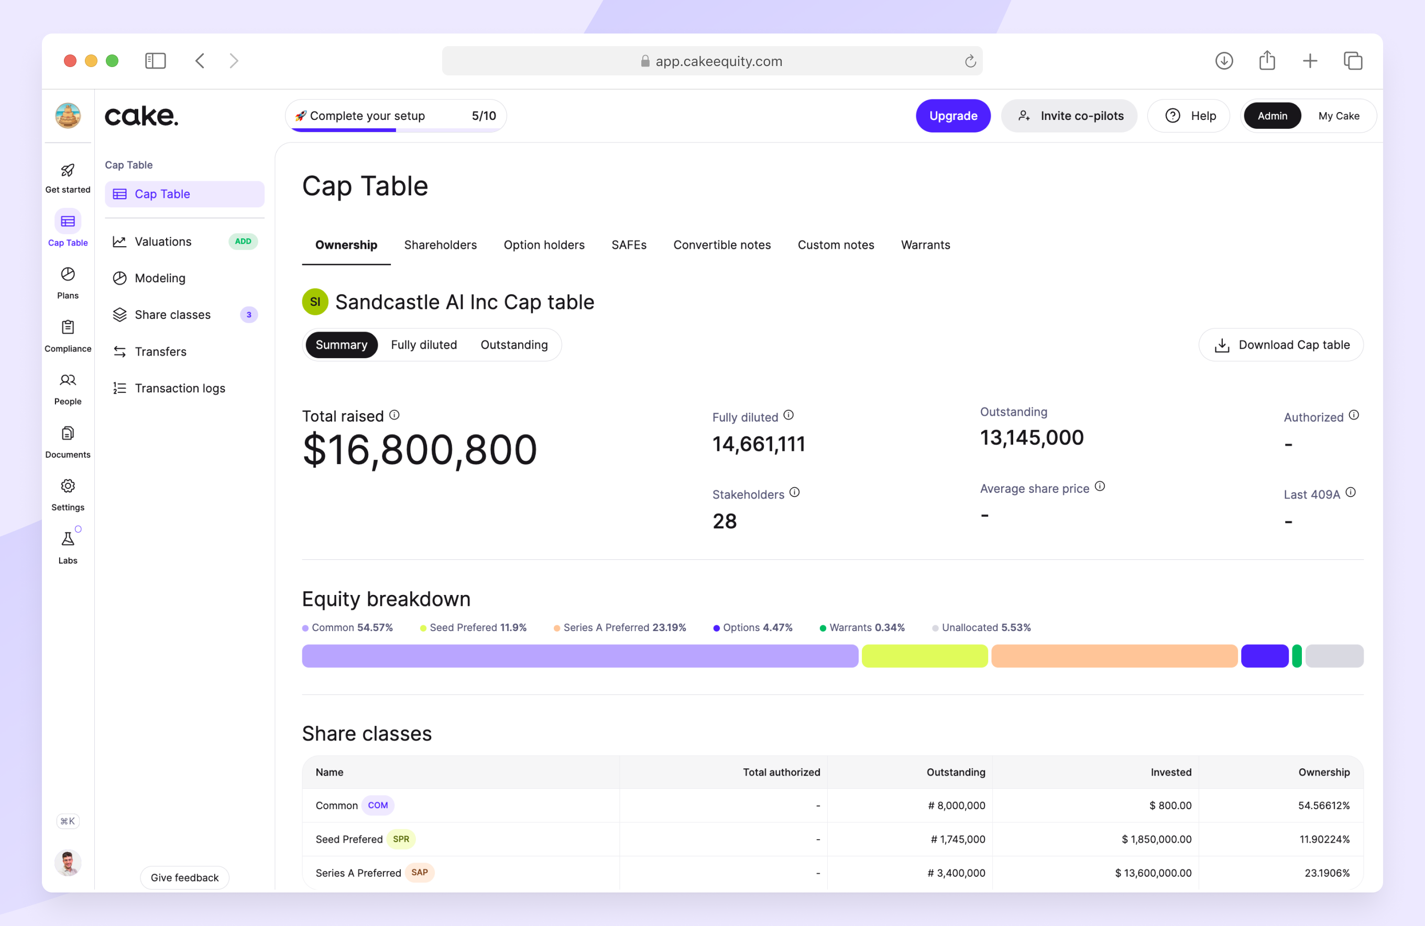Click Average share price info icon
The height and width of the screenshot is (926, 1425).
point(1100,486)
